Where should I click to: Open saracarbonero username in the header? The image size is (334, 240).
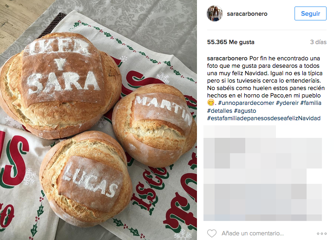click(x=247, y=14)
